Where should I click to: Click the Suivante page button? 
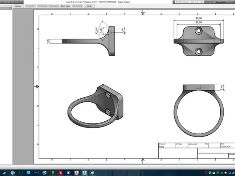click(x=30, y=6)
